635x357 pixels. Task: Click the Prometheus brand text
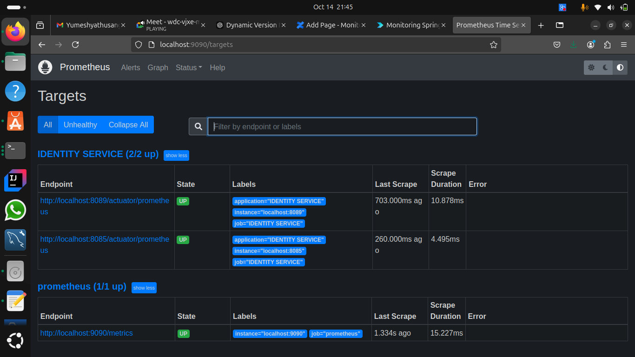coord(85,67)
